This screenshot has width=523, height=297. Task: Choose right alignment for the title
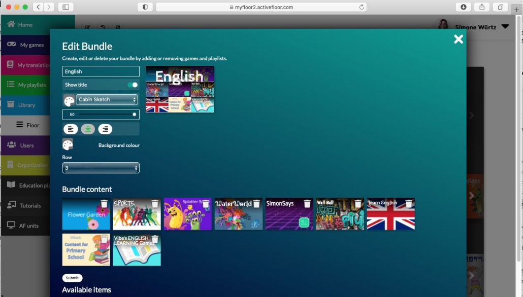[105, 129]
